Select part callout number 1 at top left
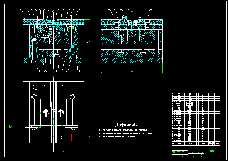Screen dimensions: 228x161 (x=20, y=9)
